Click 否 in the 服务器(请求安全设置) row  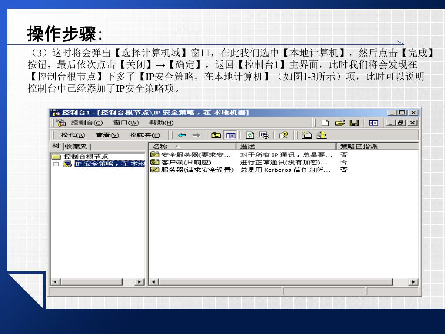pos(344,170)
